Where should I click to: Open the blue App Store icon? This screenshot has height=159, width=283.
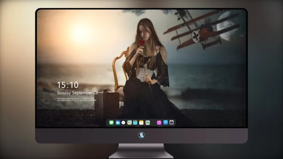[166, 122]
